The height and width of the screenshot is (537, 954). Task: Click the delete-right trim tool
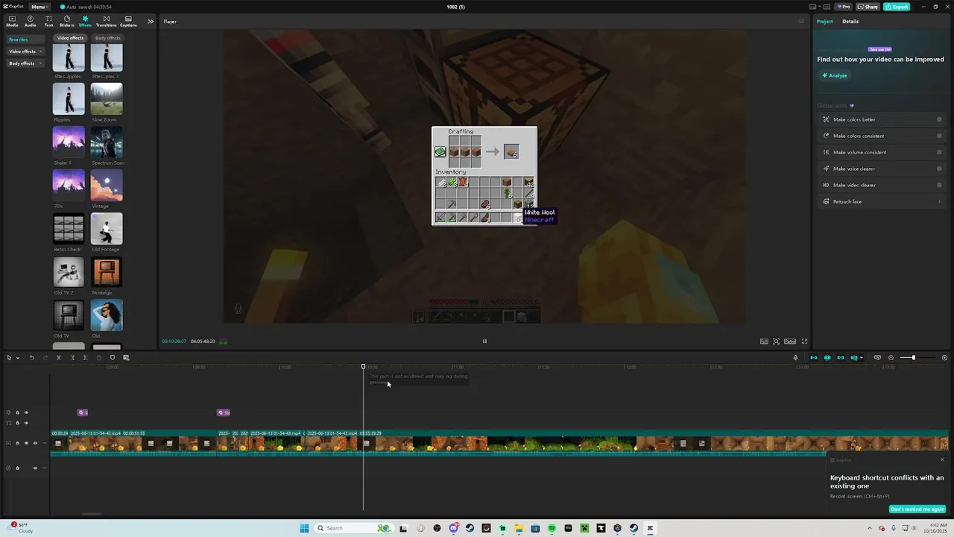pos(85,357)
